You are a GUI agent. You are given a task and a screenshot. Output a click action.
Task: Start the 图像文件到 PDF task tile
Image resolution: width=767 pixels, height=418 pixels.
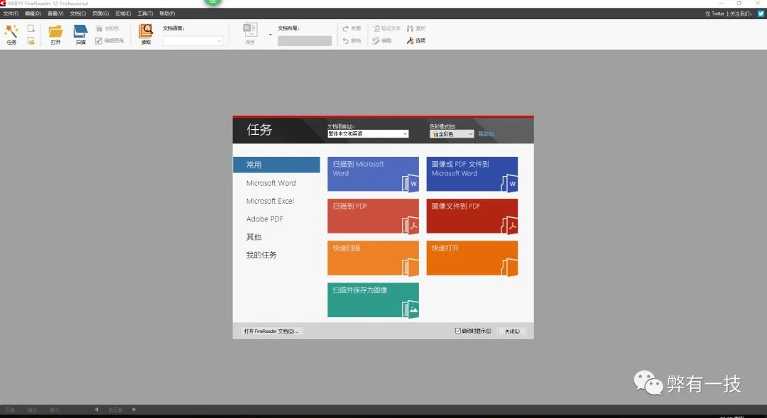[x=472, y=216]
